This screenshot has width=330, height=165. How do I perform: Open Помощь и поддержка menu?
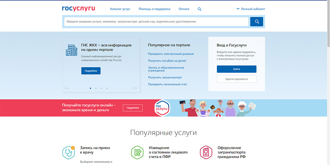[154, 9]
